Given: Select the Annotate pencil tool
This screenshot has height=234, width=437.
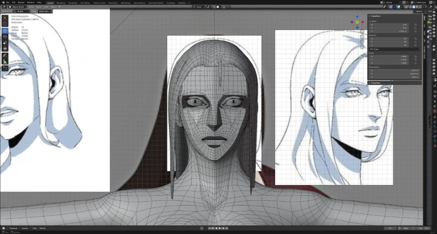Looking at the screenshot, I should pos(5,55).
